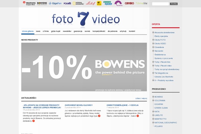Open the POLARIS producer link
Screen dimensions: 201x134
pos(158,126)
